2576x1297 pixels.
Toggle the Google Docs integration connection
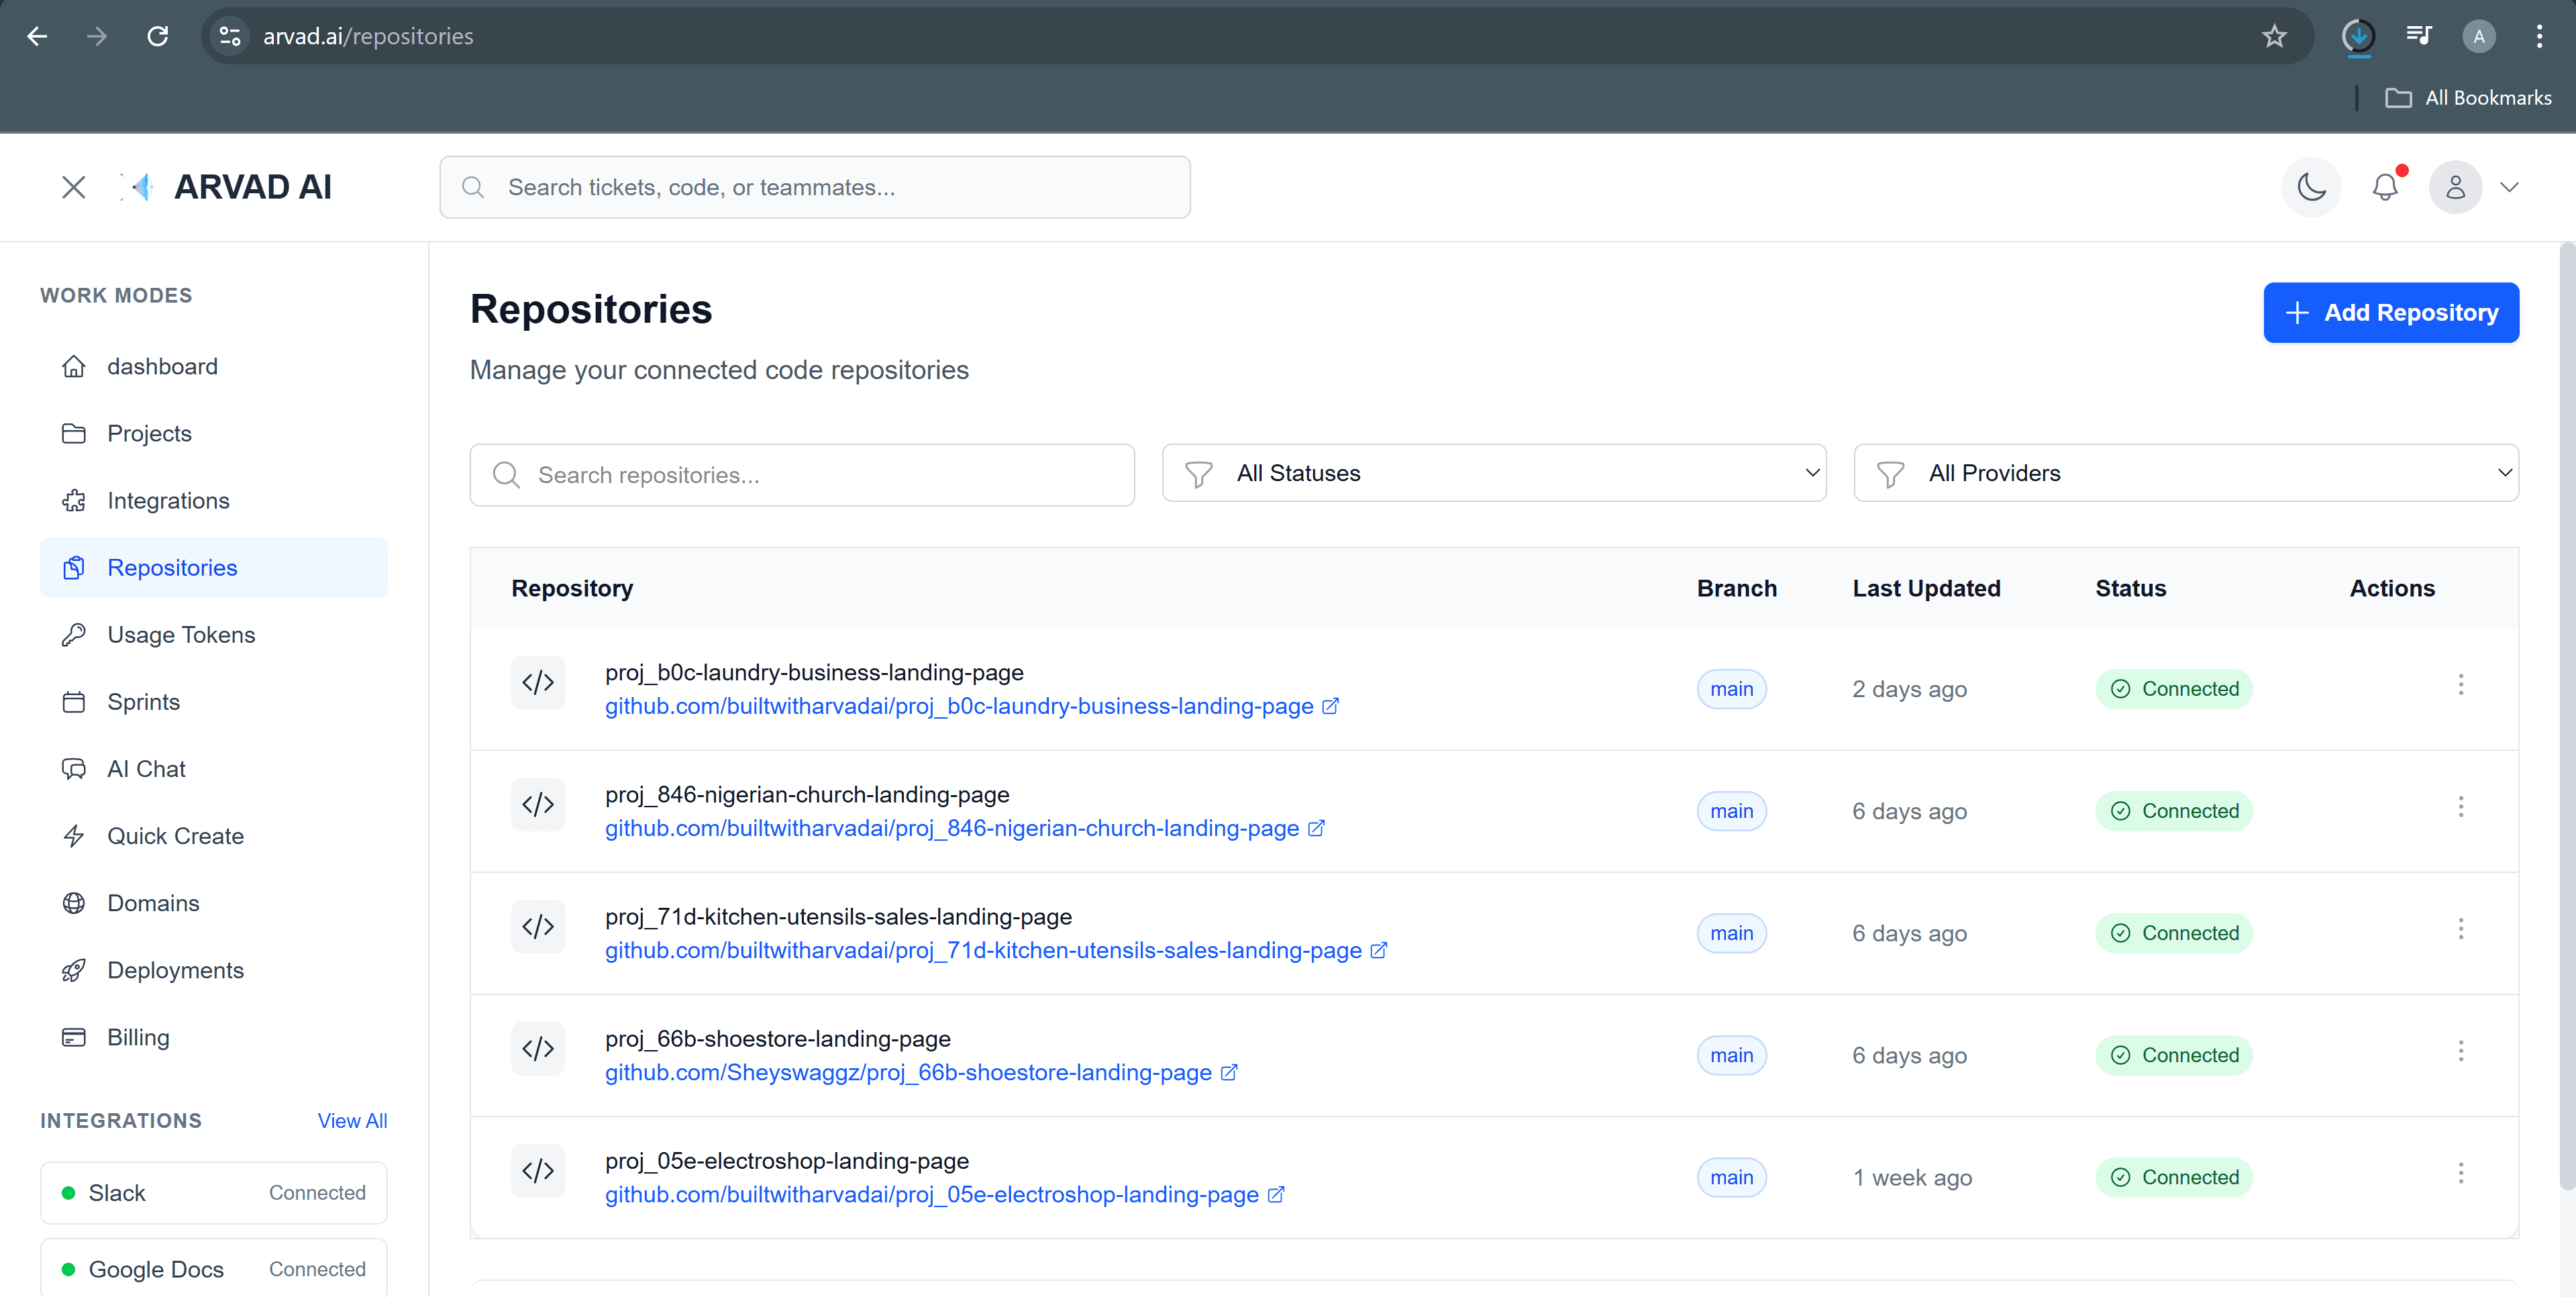click(x=213, y=1268)
